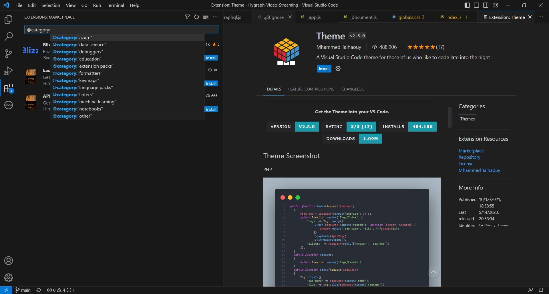
Task: Pick @category:"machine learning" suggestion
Action: [127, 102]
